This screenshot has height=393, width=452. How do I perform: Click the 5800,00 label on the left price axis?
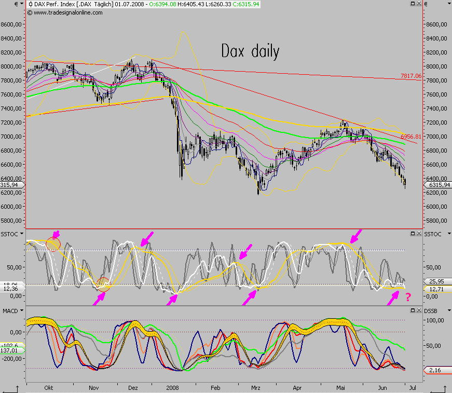pyautogui.click(x=11, y=221)
